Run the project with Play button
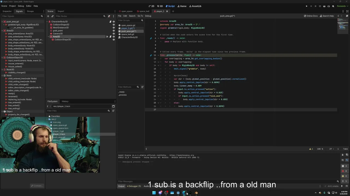Image resolution: width=350 pixels, height=196 pixels. [x=307, y=6]
